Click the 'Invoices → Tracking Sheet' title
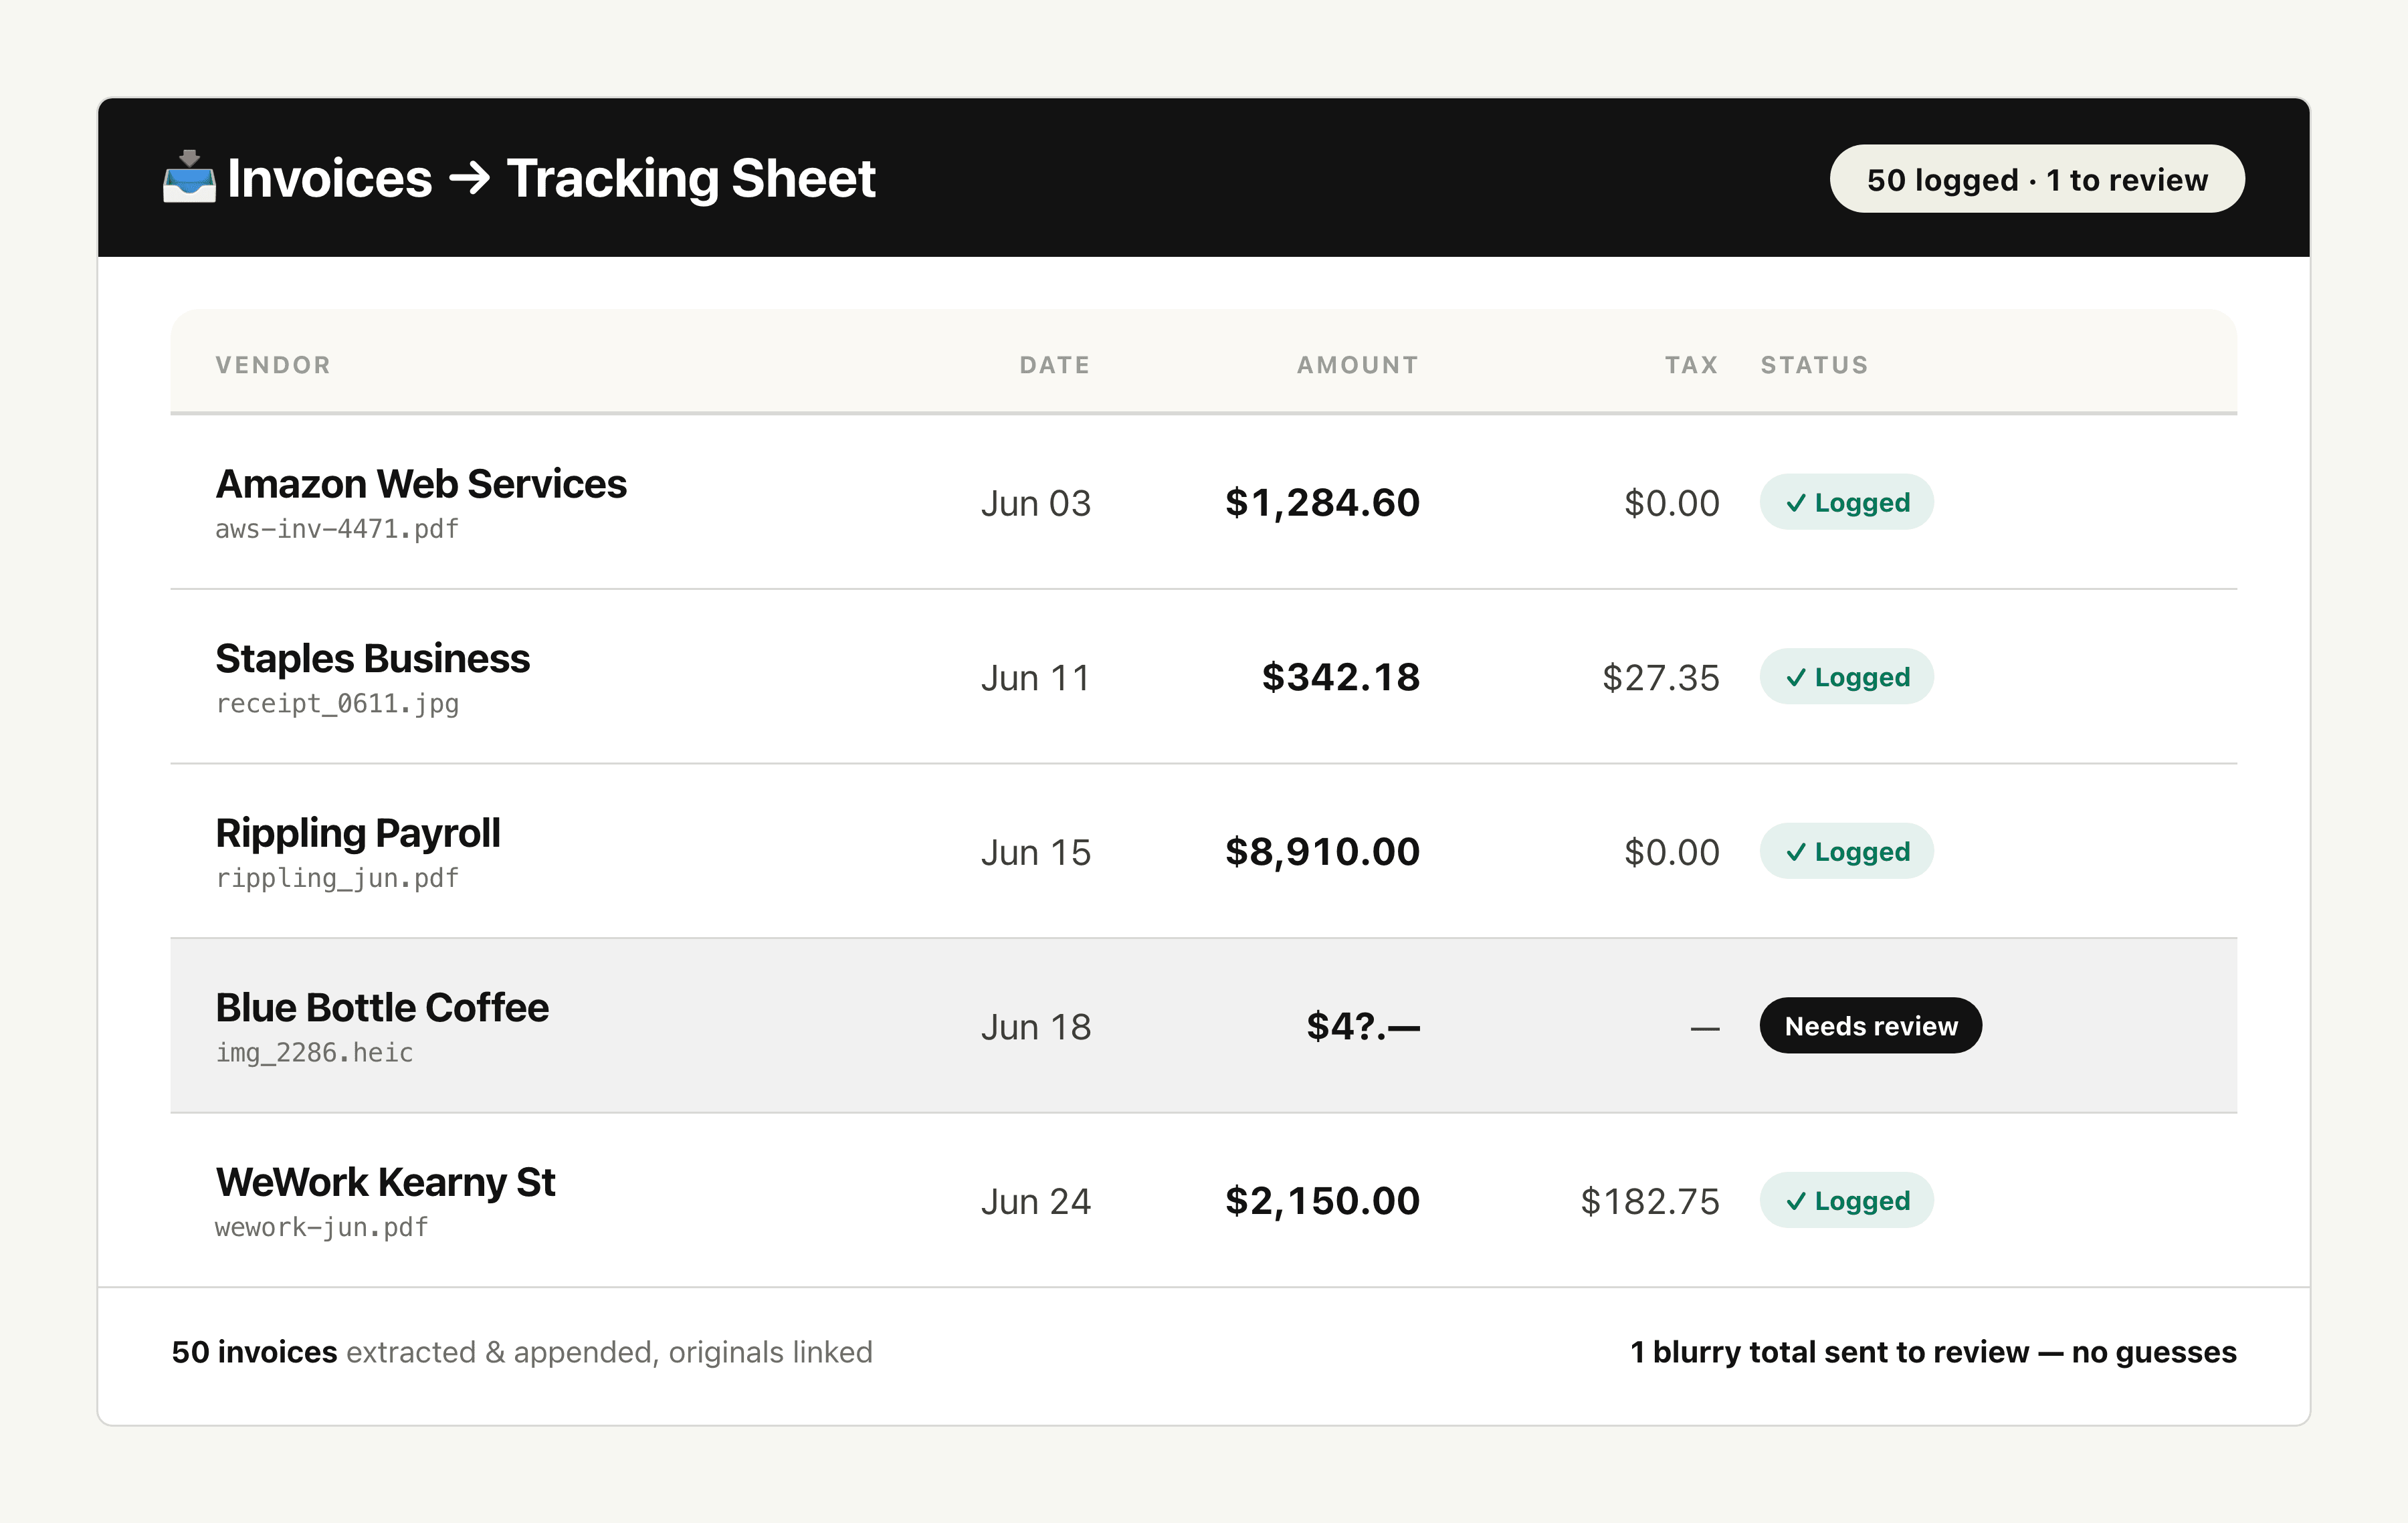Screen dimensions: 2408x1523 tap(551, 179)
